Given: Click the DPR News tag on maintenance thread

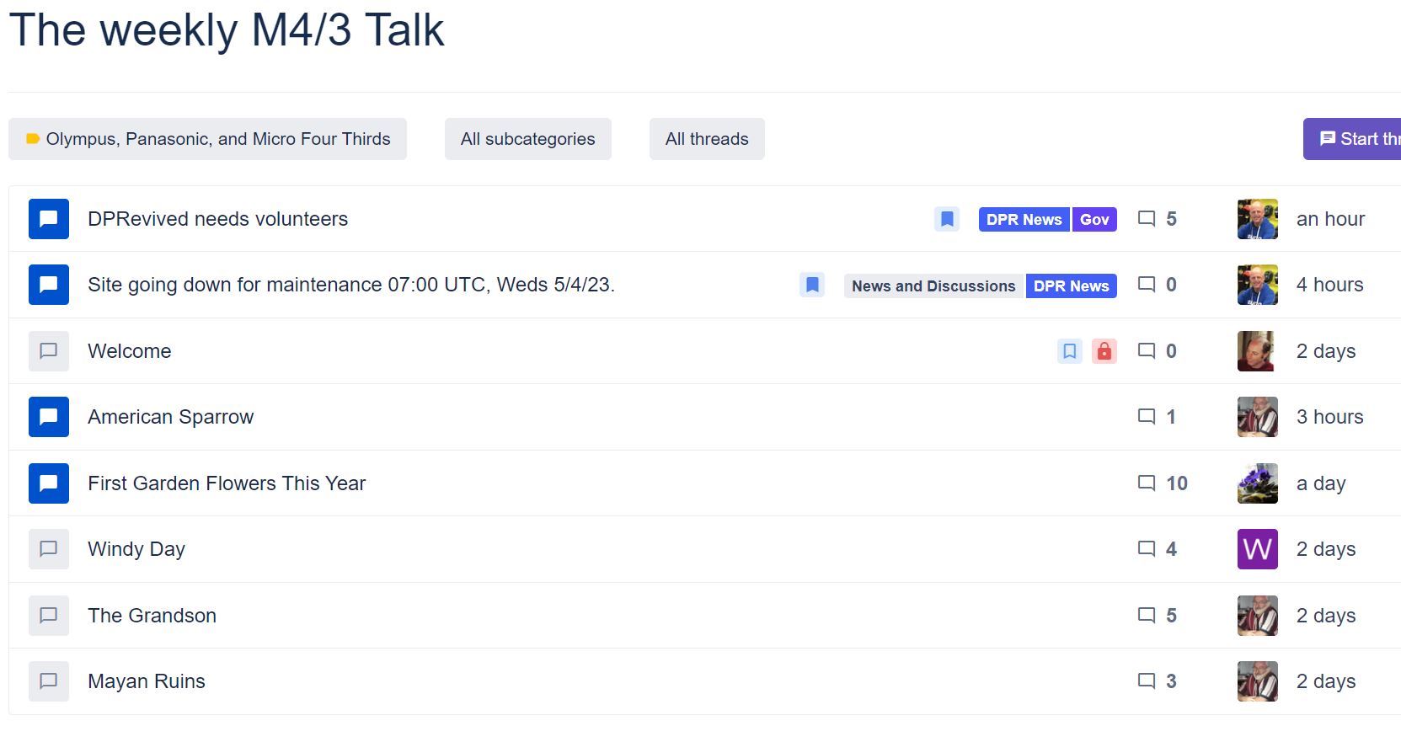Looking at the screenshot, I should [x=1071, y=286].
